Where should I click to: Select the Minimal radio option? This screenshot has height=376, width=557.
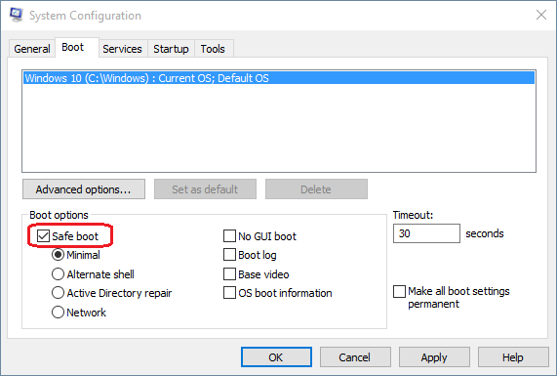(x=58, y=255)
